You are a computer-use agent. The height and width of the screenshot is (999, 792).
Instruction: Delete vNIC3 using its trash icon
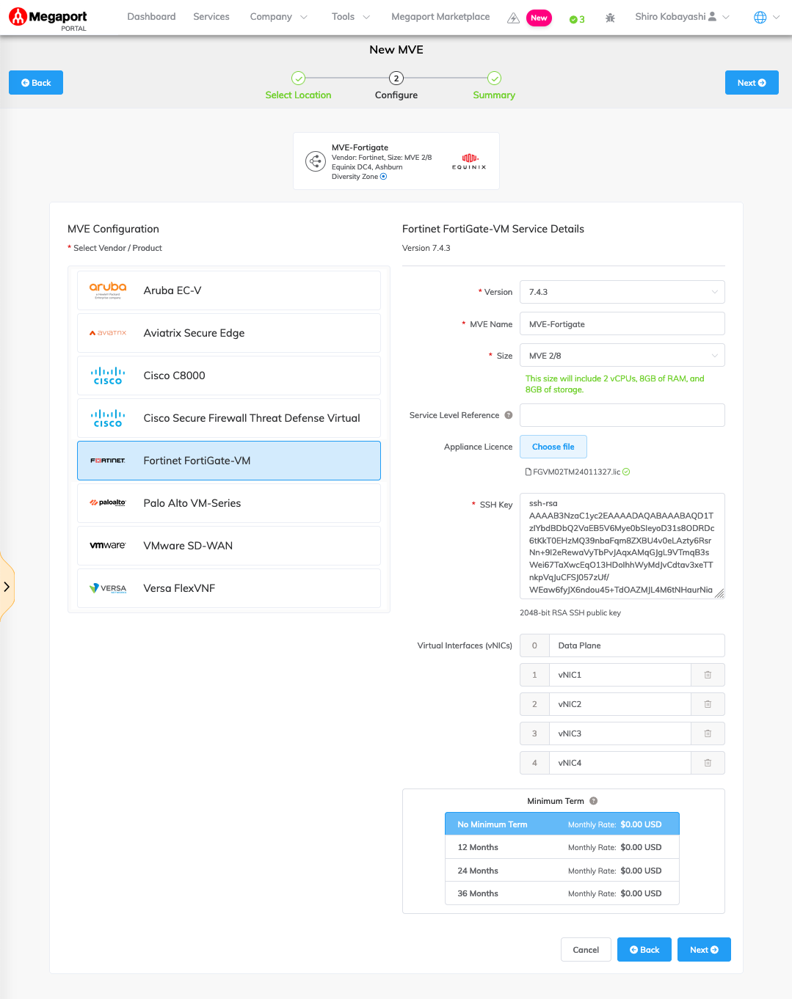tap(707, 733)
